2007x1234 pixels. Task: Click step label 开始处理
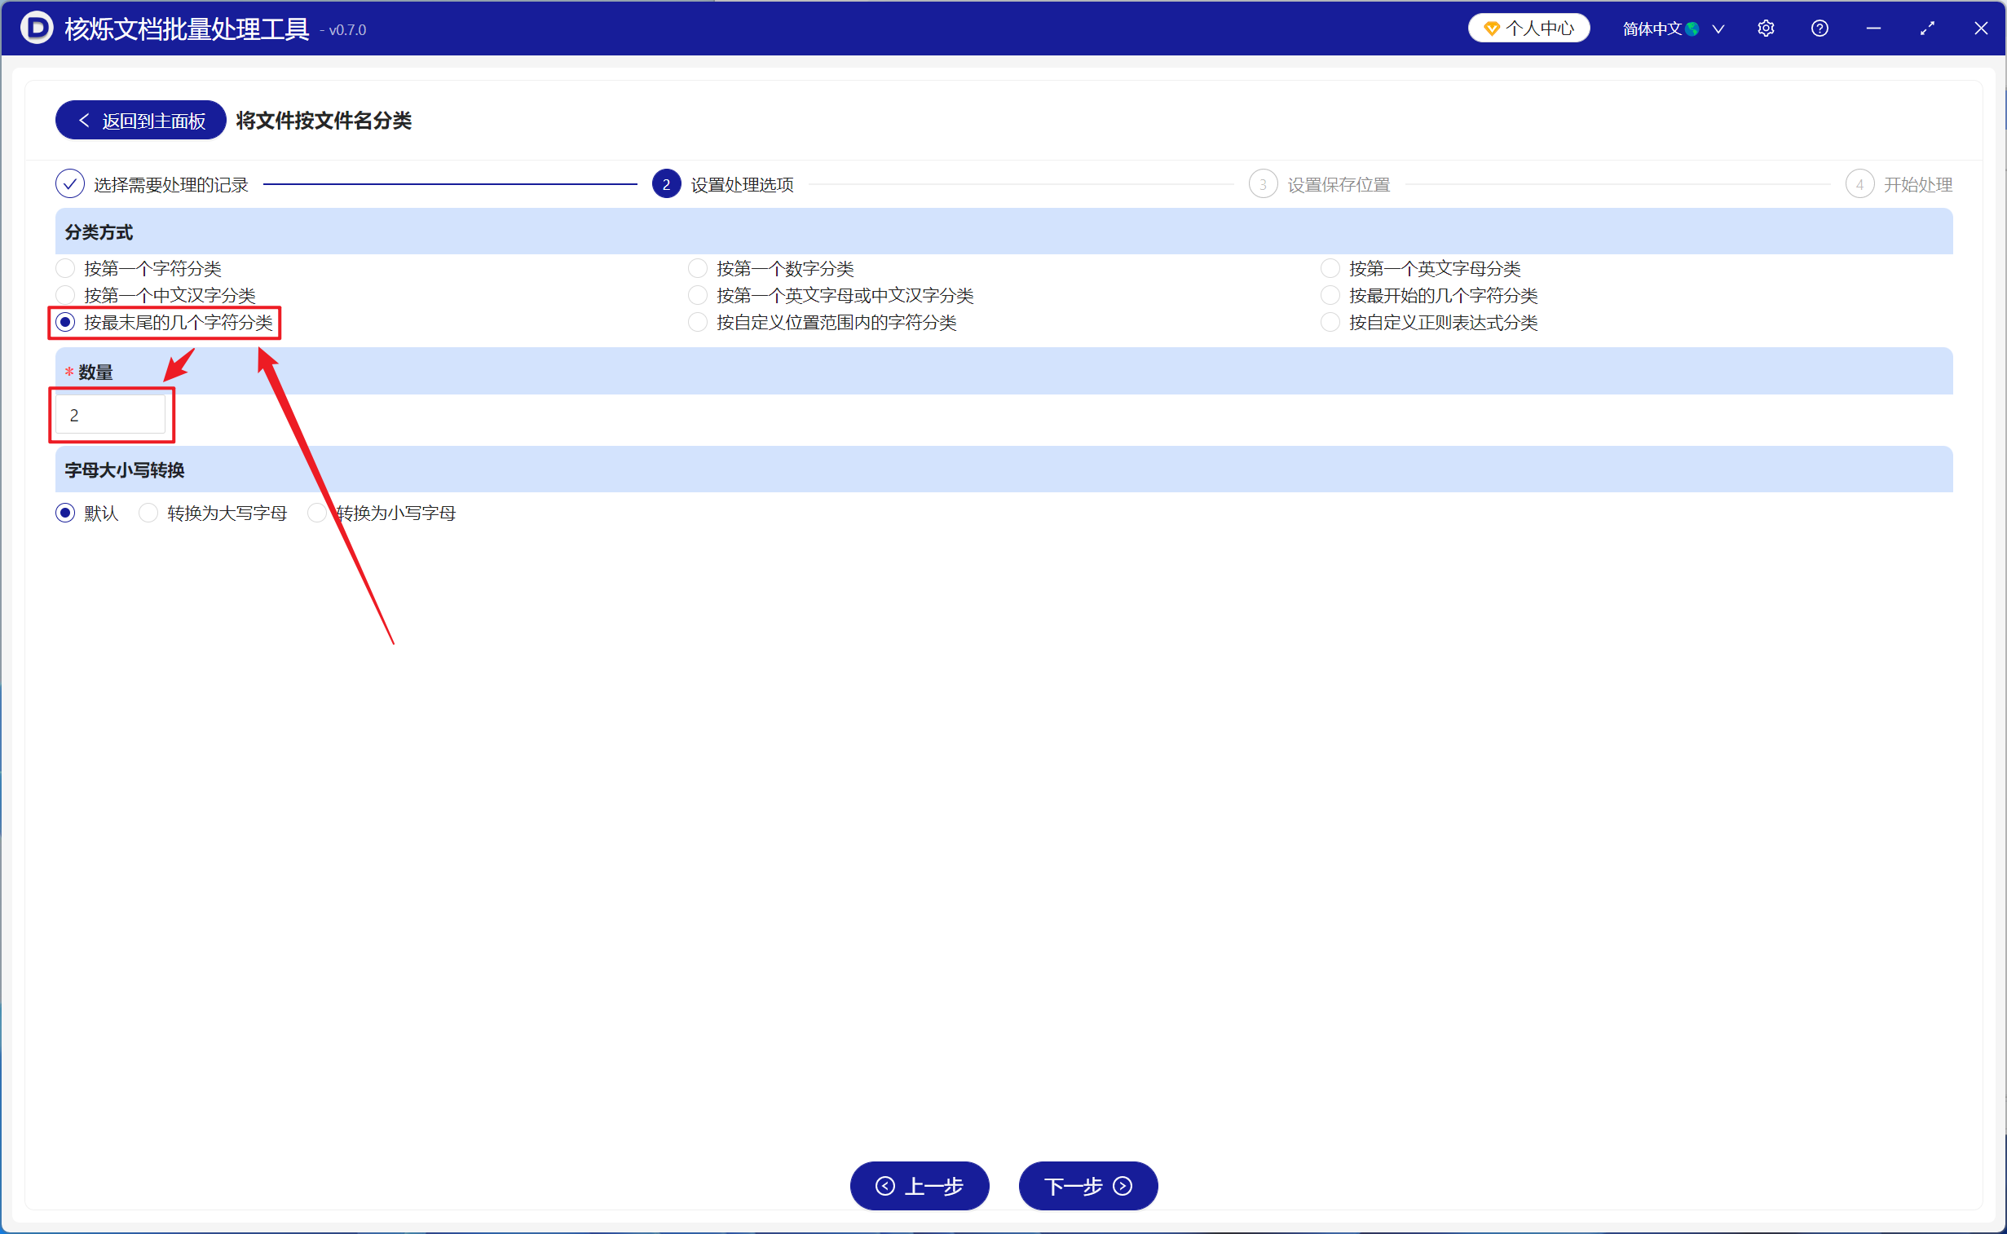[1918, 185]
